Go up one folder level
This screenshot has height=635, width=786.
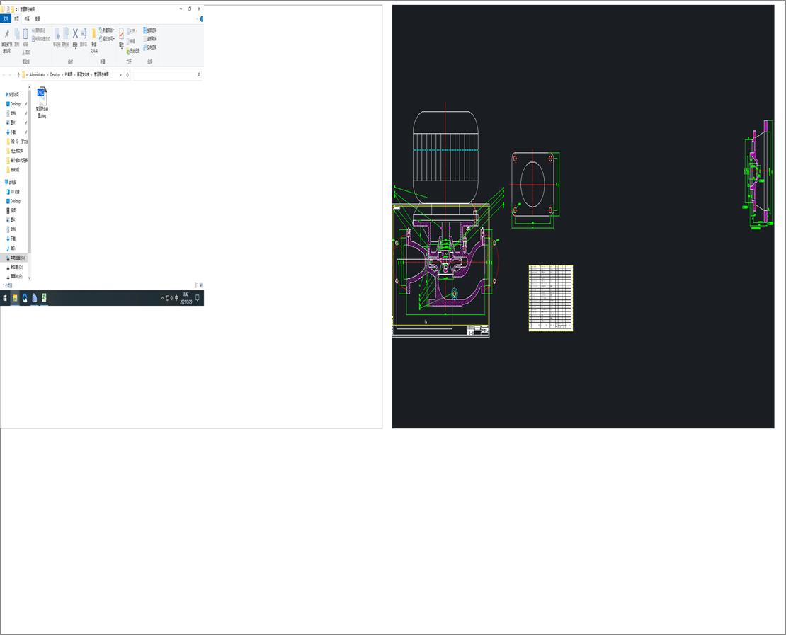click(x=18, y=74)
